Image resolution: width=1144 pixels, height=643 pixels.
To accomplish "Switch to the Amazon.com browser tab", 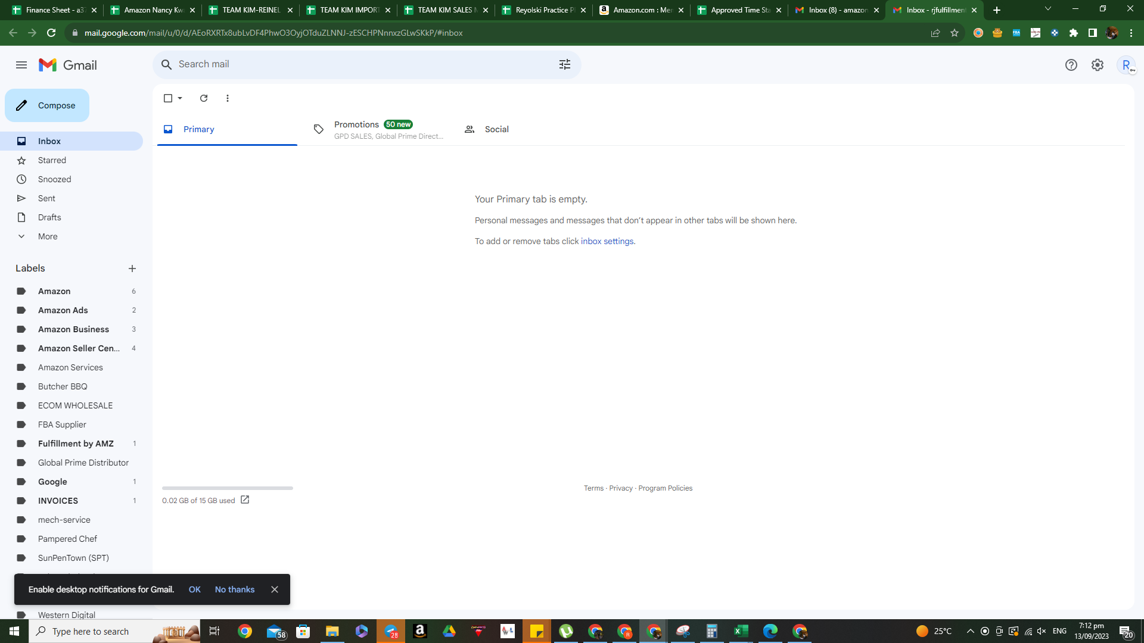I will pos(642,10).
